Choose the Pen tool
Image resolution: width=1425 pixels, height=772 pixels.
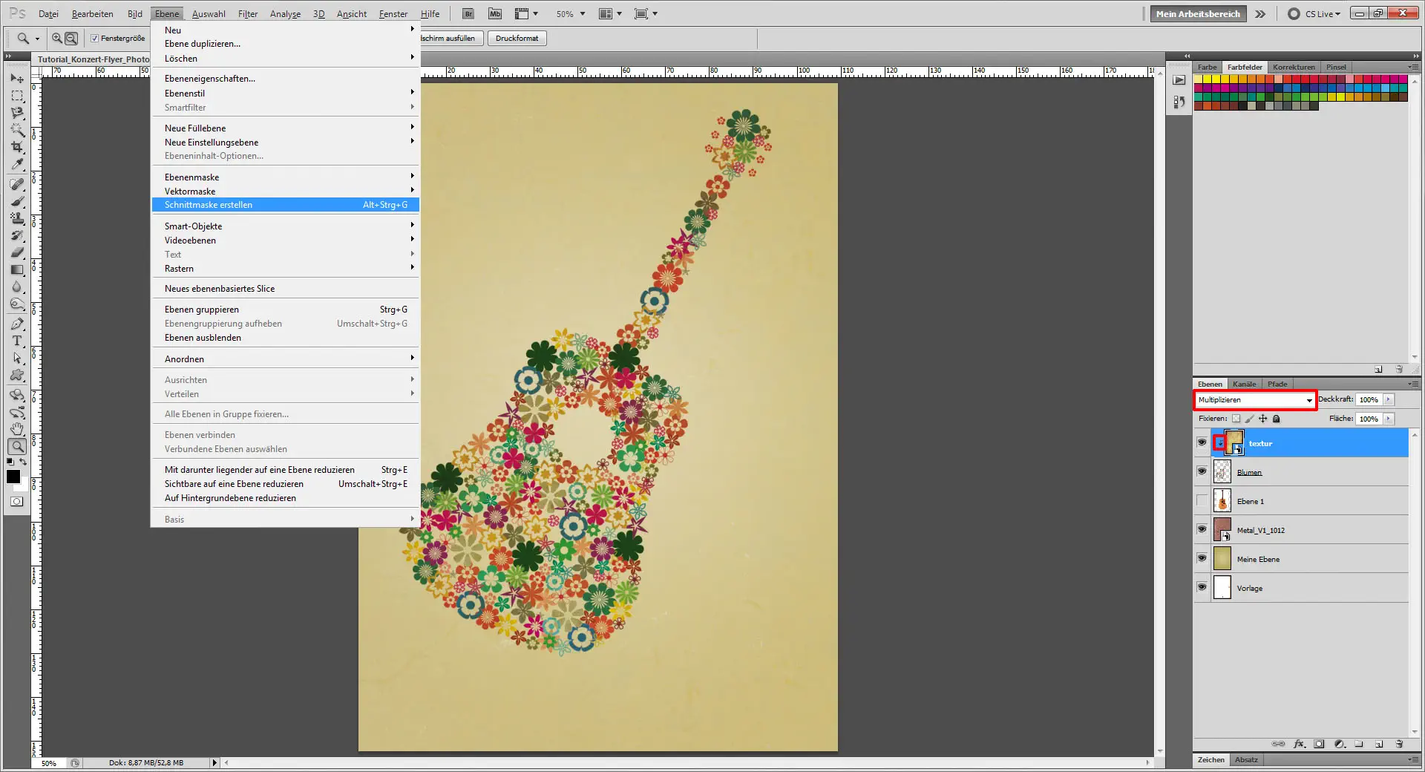pos(17,324)
